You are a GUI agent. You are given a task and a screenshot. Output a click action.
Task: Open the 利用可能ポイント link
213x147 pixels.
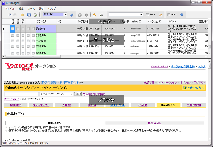tap(69, 83)
